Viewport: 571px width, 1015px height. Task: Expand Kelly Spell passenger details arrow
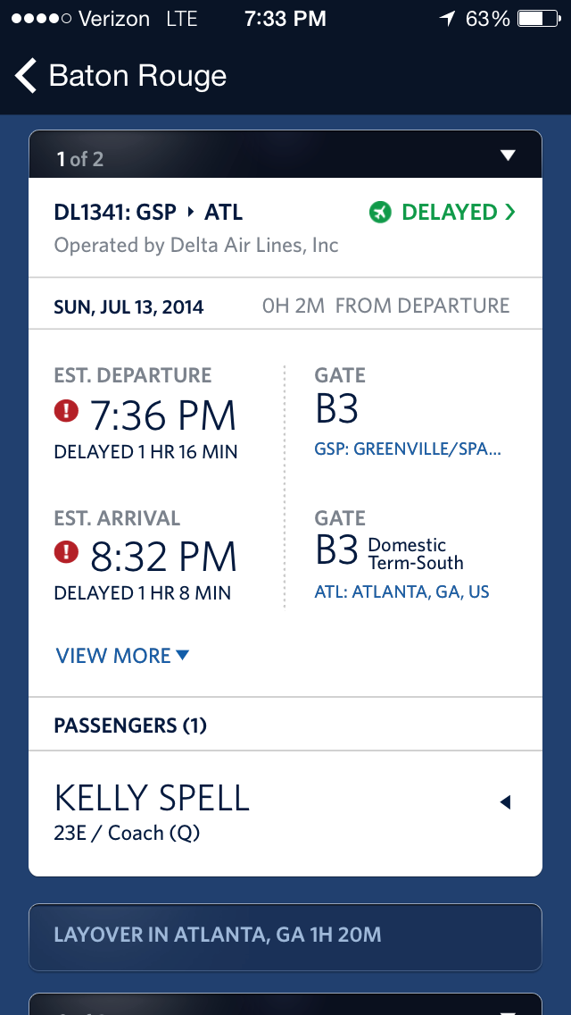point(505,802)
